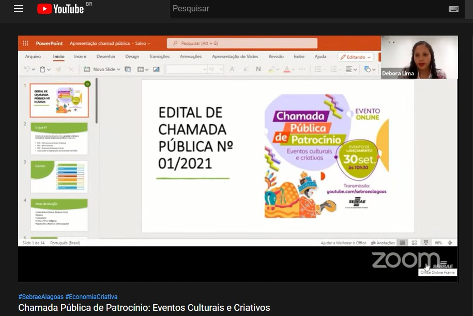Click the #SebraeAlagoas hashtag link
The image size is (473, 316).
pos(41,297)
